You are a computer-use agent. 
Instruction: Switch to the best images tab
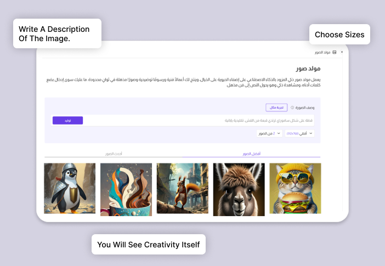[x=251, y=154]
